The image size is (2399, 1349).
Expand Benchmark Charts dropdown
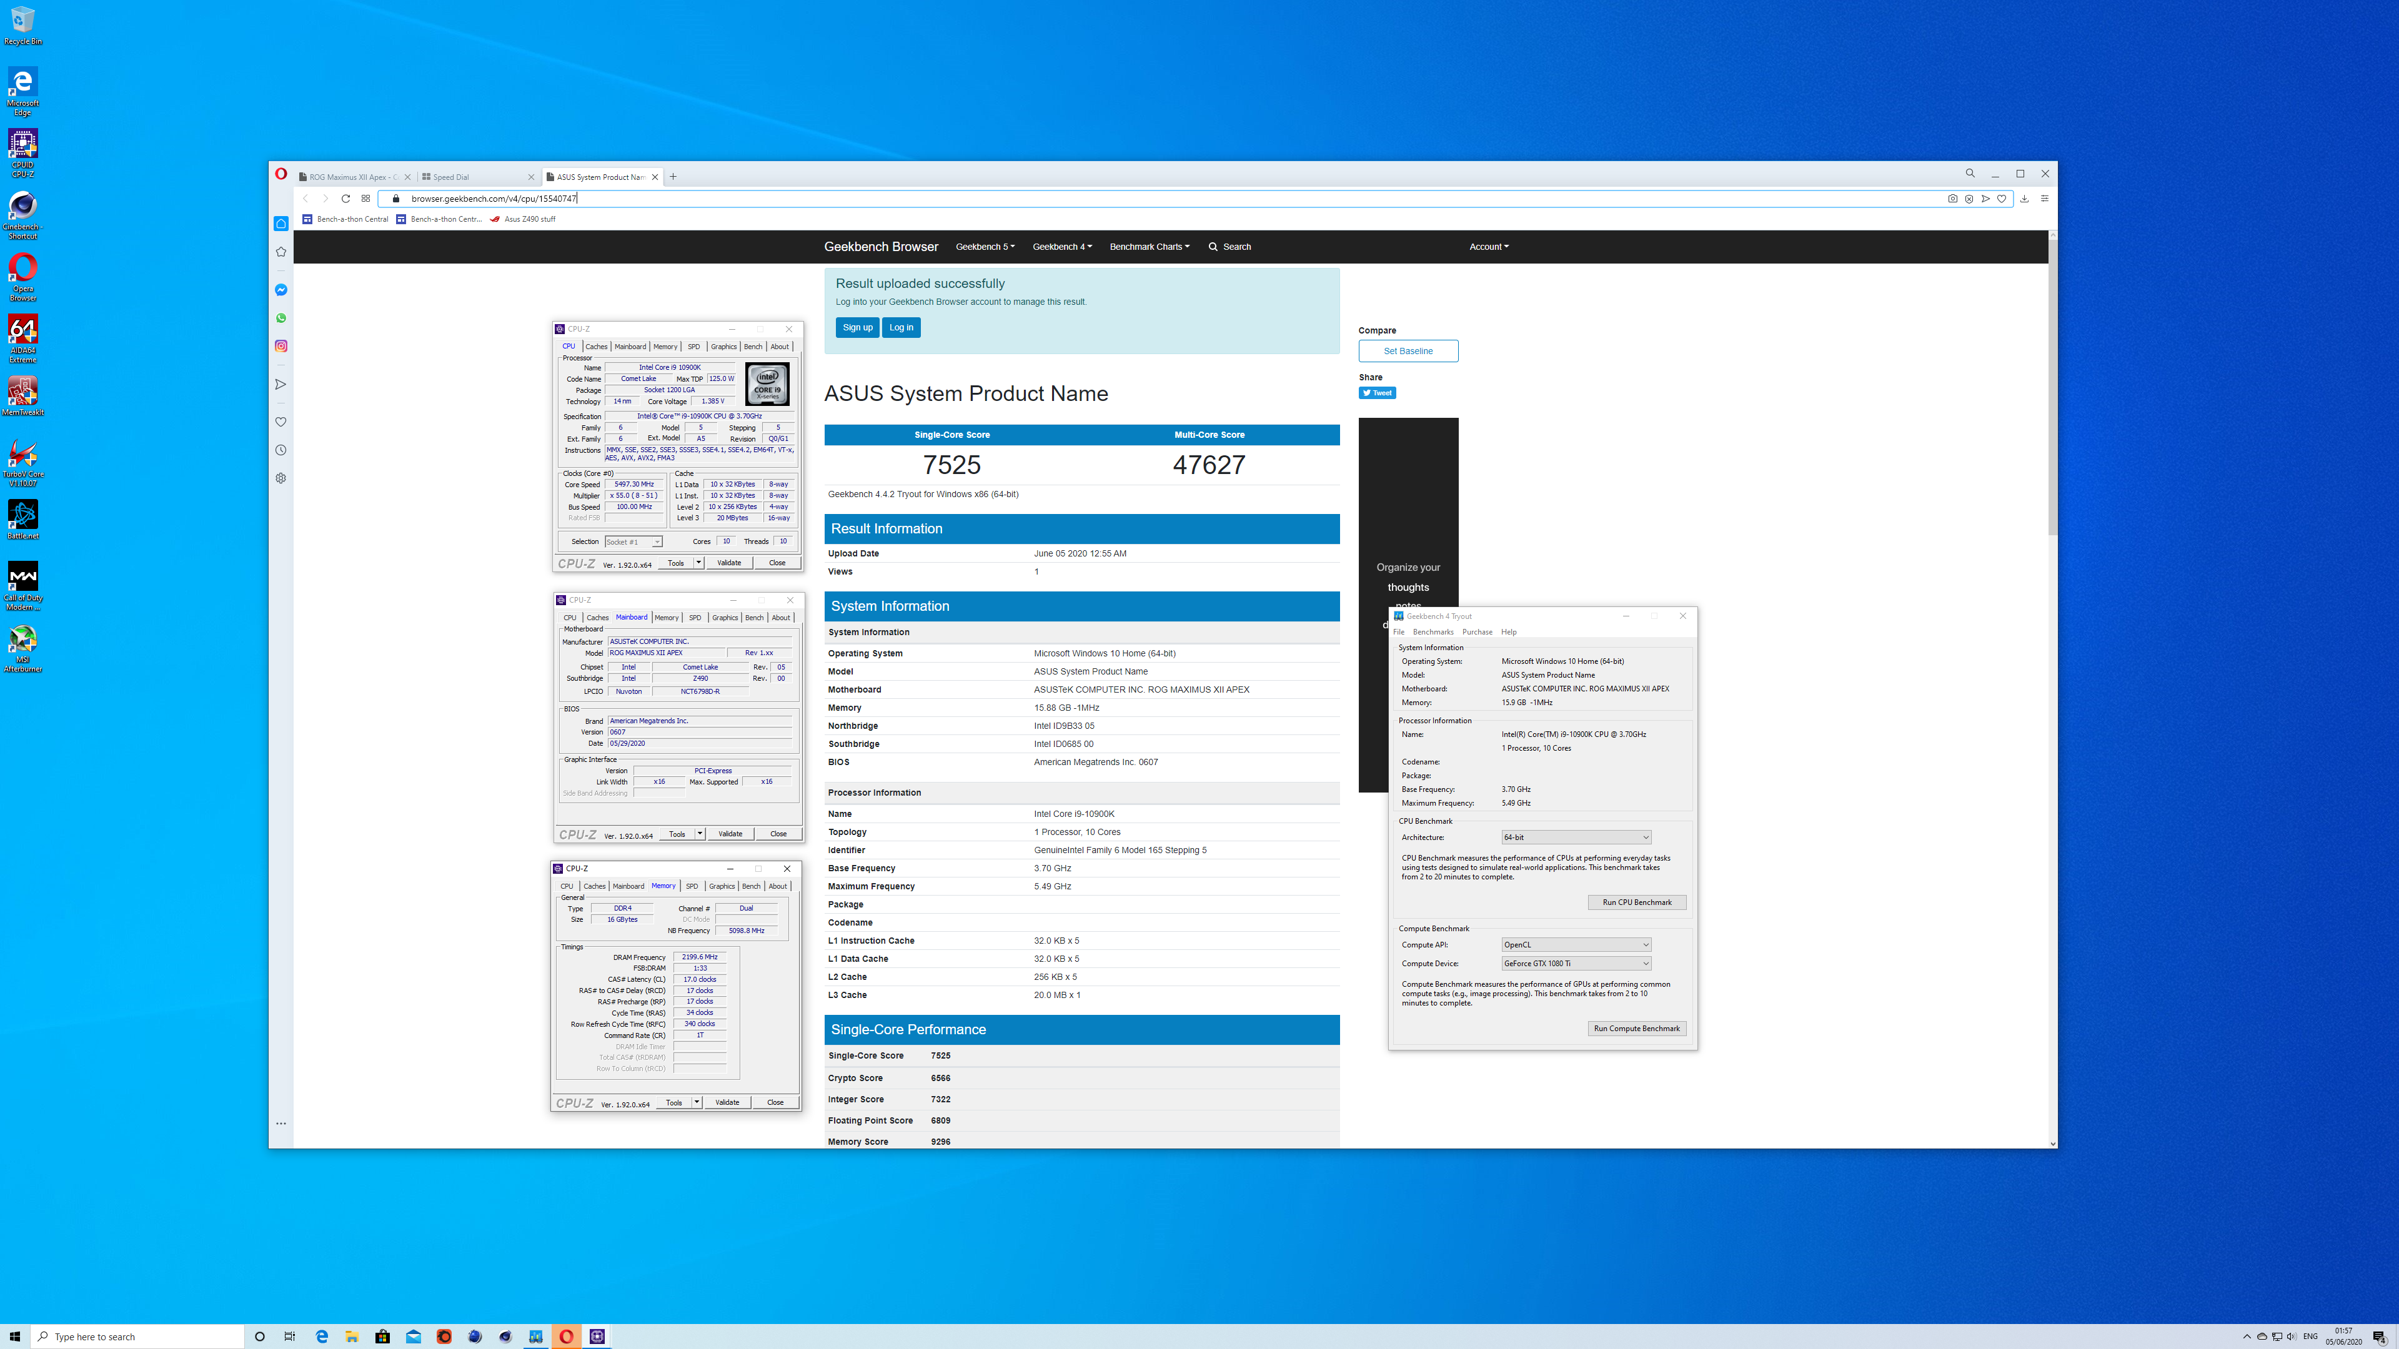pyautogui.click(x=1150, y=247)
